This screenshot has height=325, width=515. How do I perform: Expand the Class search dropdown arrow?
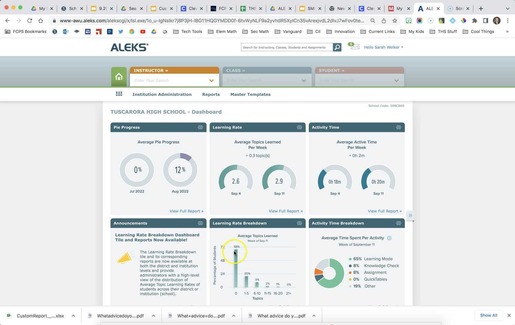pyautogui.click(x=304, y=80)
